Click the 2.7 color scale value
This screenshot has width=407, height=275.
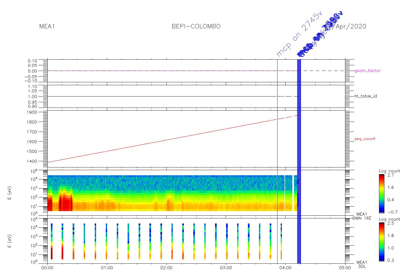390,175
